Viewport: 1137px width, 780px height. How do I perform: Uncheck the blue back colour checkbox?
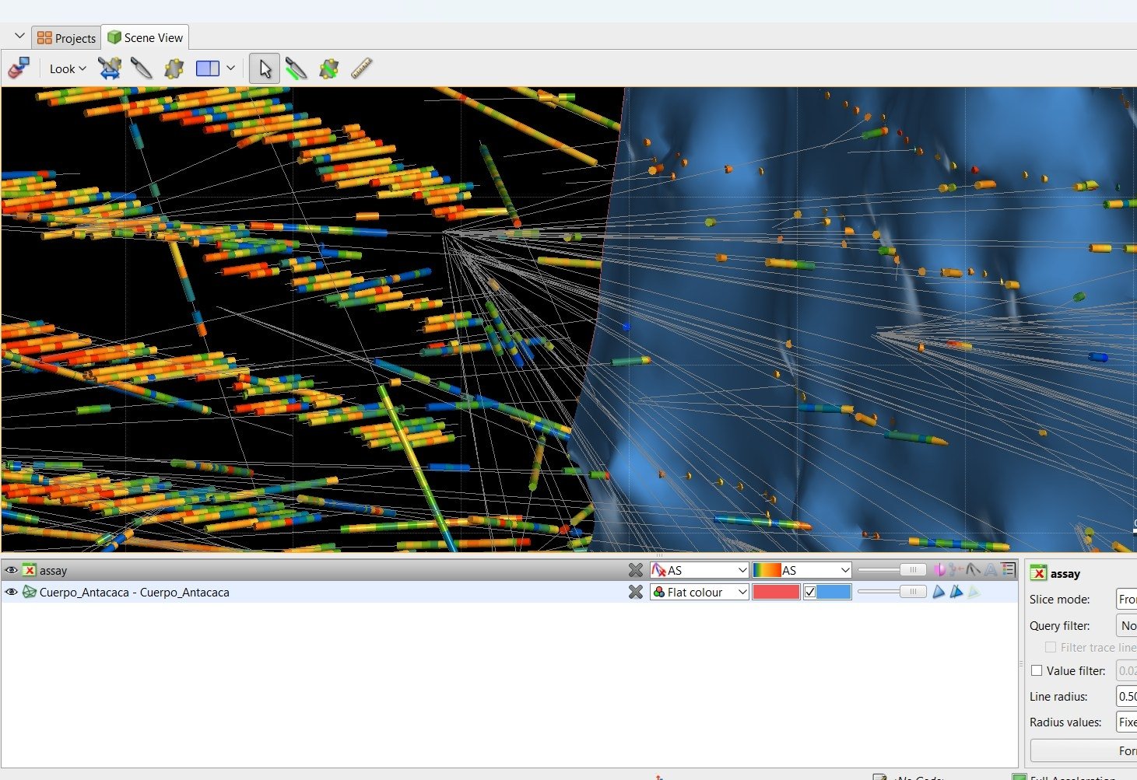coord(810,592)
